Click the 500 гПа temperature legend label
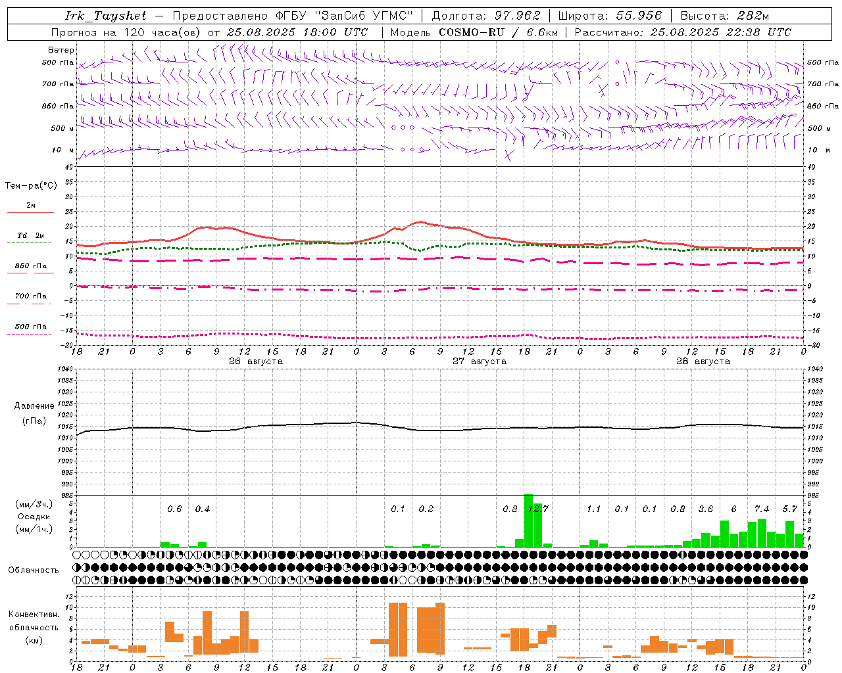Screen dimensions: 842x673 (31, 327)
